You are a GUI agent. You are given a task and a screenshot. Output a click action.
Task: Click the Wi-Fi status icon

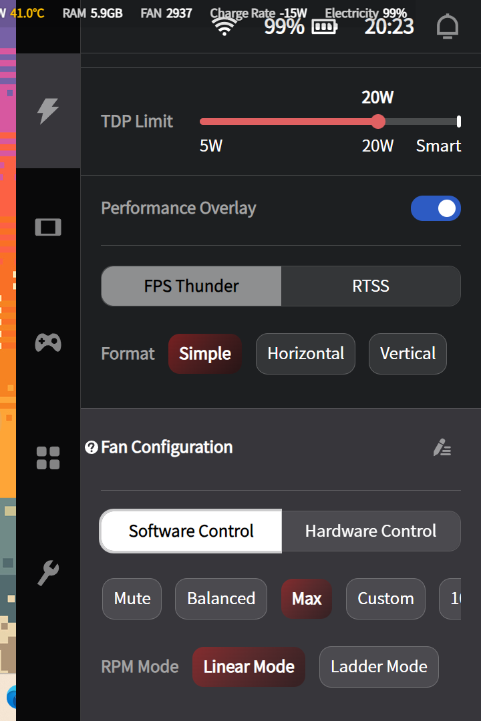pyautogui.click(x=226, y=26)
